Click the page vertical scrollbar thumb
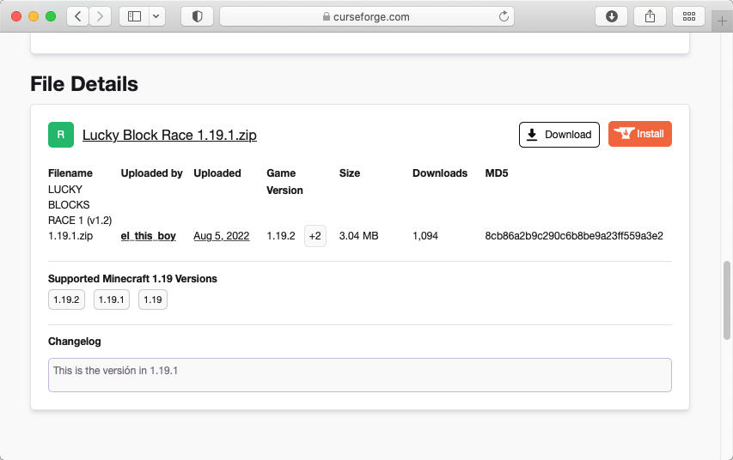 (x=726, y=300)
